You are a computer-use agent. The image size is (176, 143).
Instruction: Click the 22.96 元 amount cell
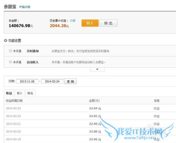[x=95, y=139]
